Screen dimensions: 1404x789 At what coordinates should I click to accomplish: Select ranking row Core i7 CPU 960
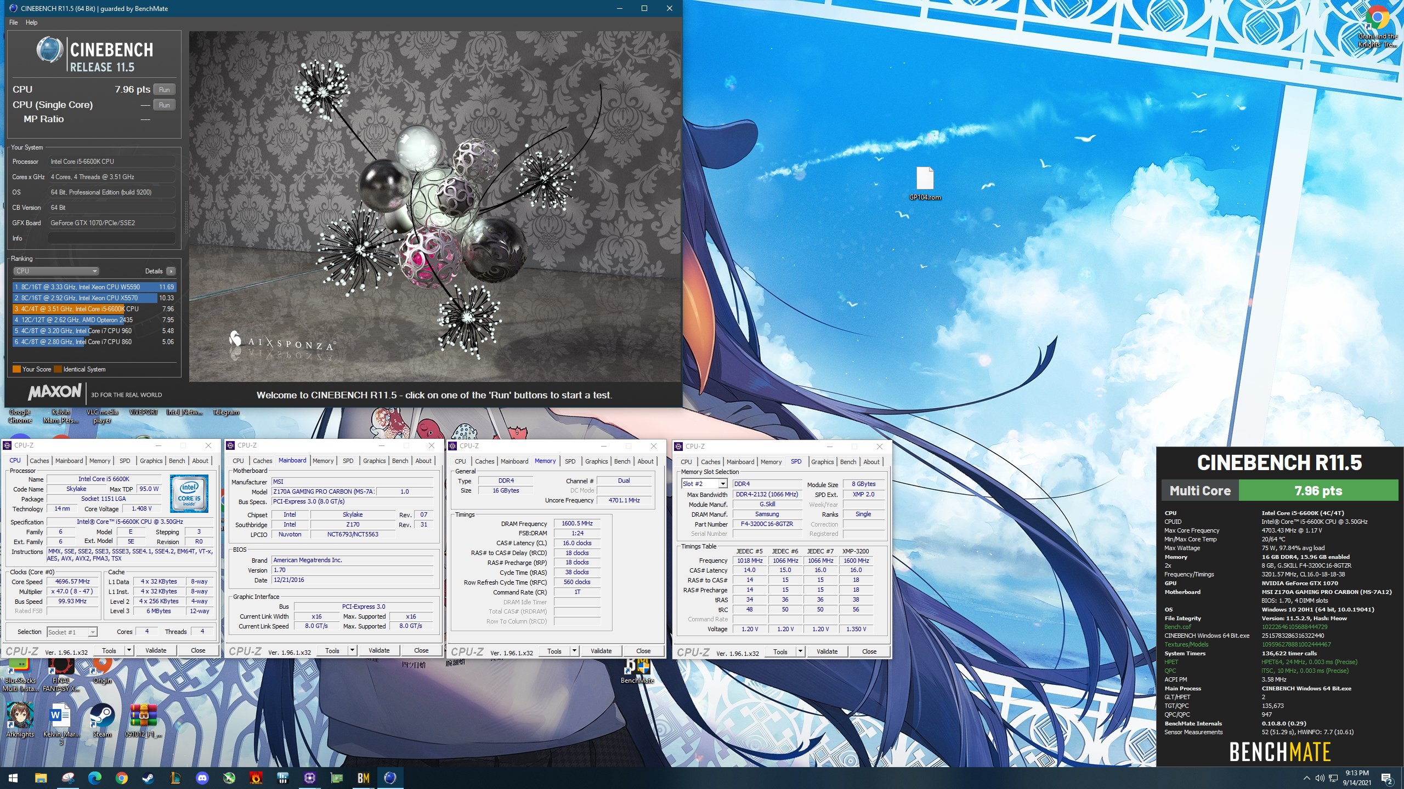[x=94, y=331]
